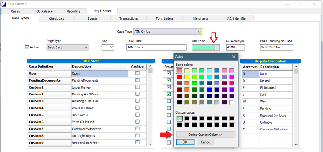Select the 'Denied' disposition row

pyautogui.click(x=267, y=81)
